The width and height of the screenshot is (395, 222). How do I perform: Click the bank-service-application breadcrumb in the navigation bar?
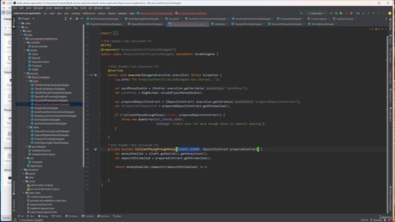[27, 14]
